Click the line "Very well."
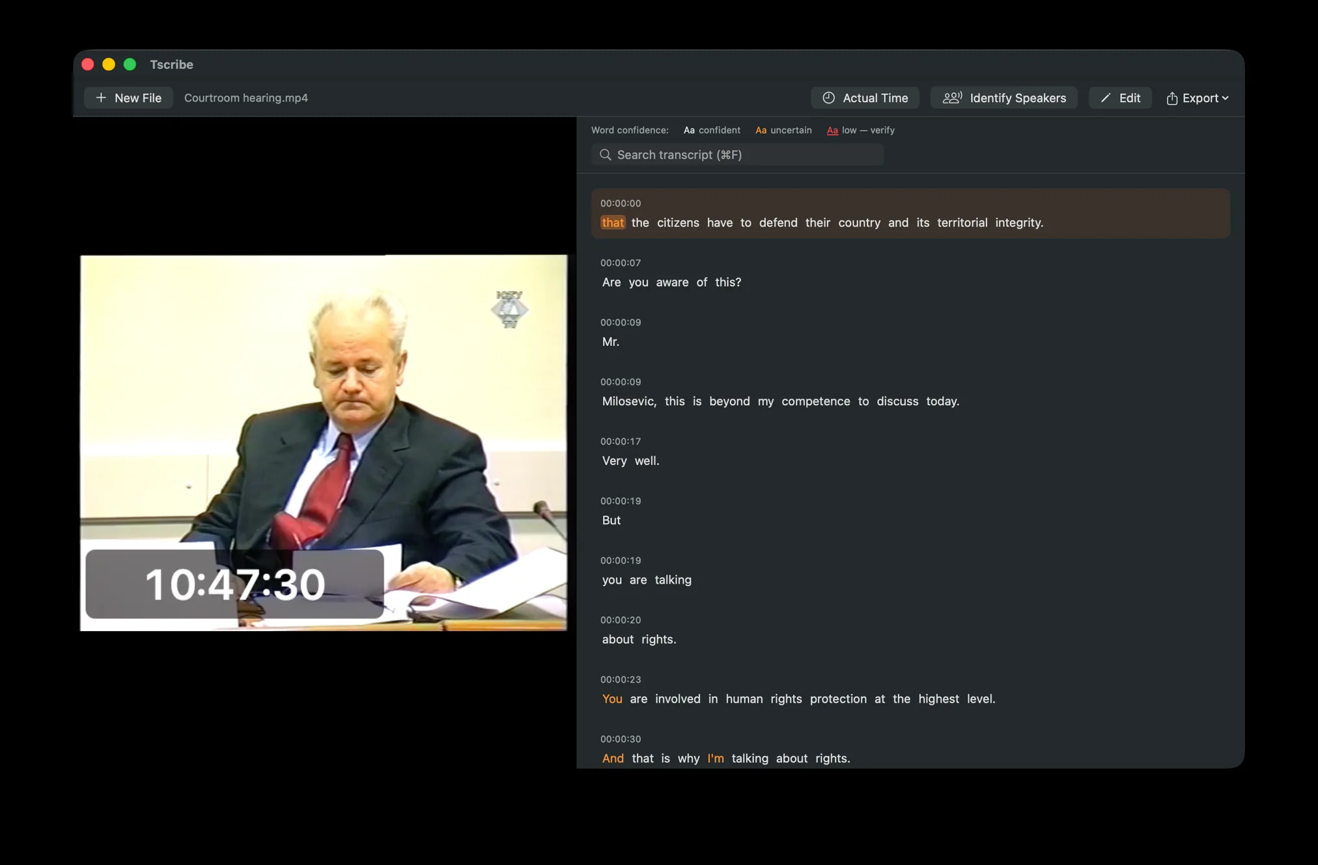 click(630, 461)
